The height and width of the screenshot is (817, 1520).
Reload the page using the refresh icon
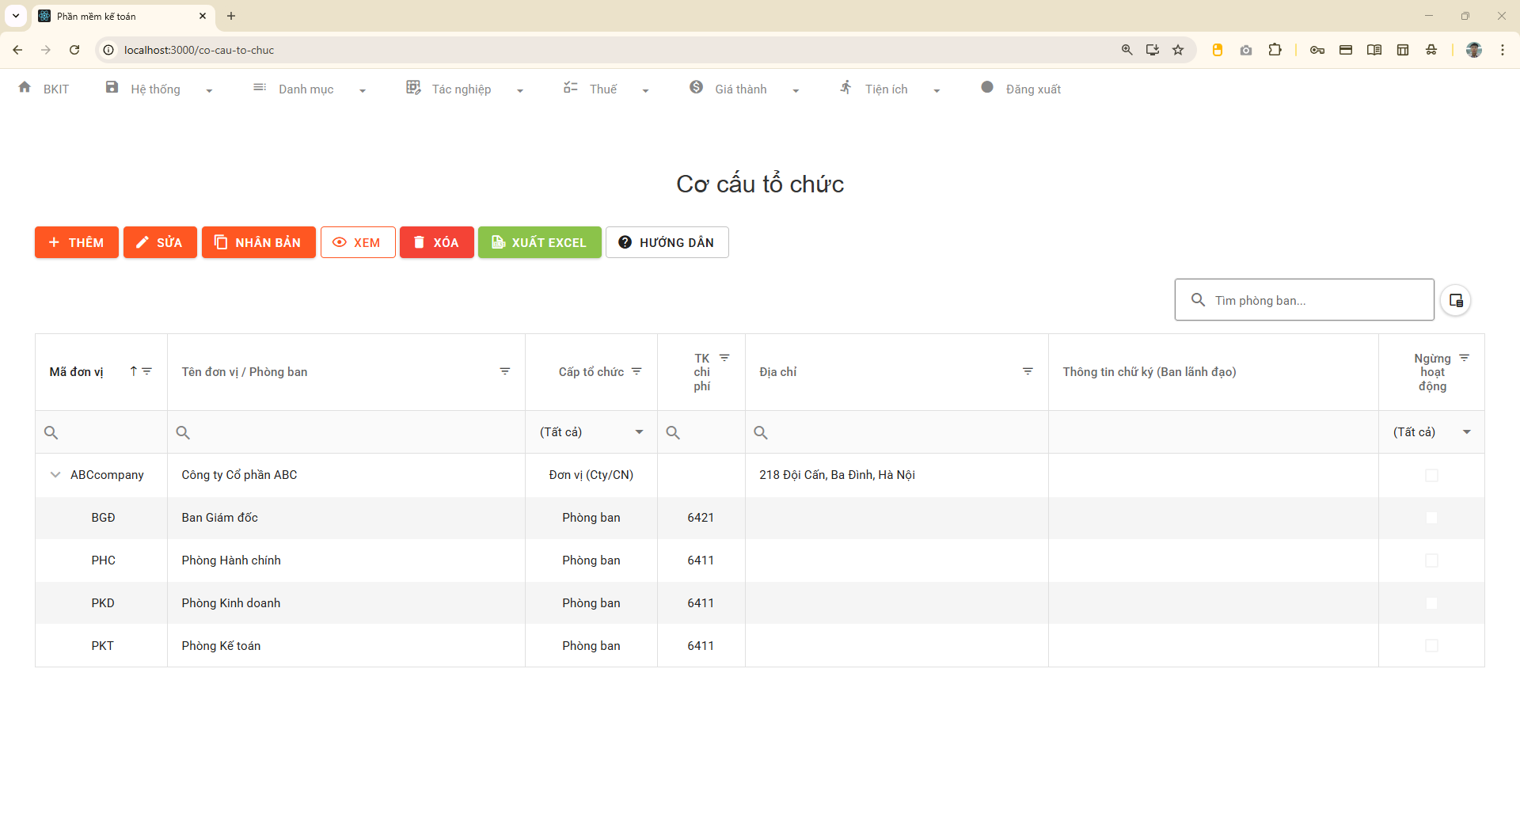click(x=74, y=50)
